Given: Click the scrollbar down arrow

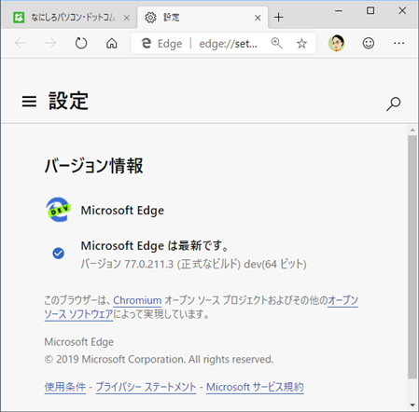Looking at the screenshot, I should (412, 405).
